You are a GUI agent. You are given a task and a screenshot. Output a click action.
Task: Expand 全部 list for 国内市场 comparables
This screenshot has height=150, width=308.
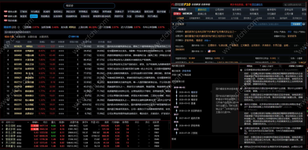(297, 45)
